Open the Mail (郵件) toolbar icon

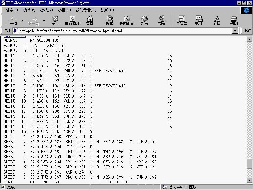point(199,21)
